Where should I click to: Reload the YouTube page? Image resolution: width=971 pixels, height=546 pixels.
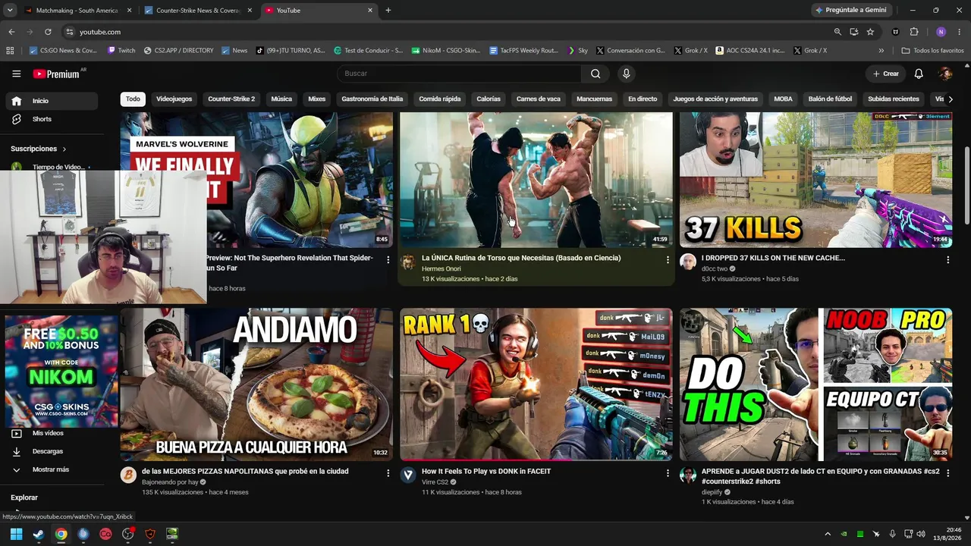(x=48, y=32)
